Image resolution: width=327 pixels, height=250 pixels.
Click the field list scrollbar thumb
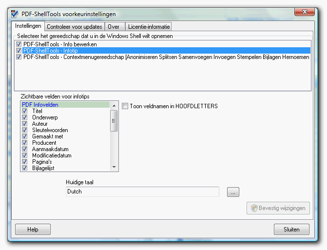tap(114, 121)
